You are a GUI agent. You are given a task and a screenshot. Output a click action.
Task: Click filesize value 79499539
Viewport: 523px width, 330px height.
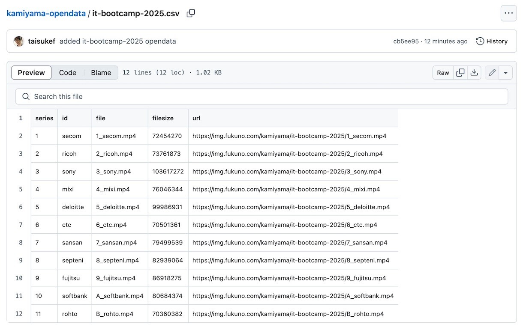167,243
